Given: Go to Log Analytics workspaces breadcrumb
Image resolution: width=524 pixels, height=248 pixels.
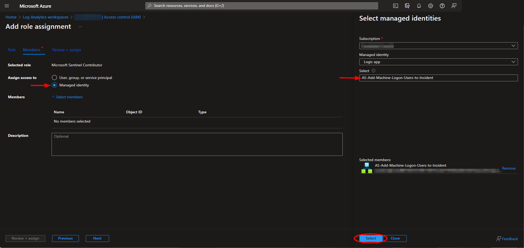Looking at the screenshot, I should pos(46,17).
